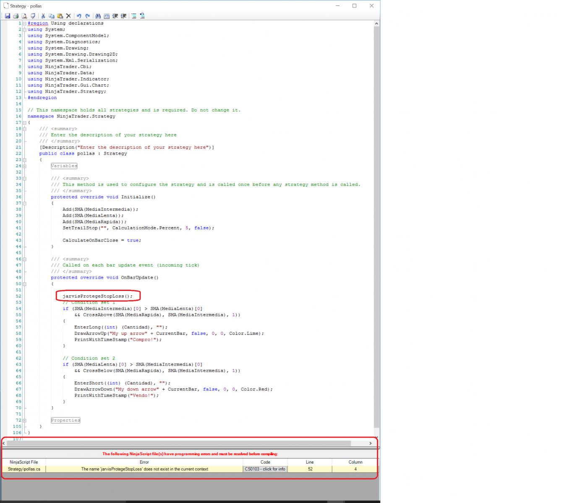The width and height of the screenshot is (561, 503).
Task: Click the Error column header
Action: coord(144,462)
